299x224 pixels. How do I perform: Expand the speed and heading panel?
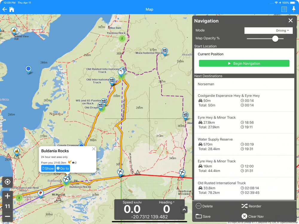coord(184,210)
